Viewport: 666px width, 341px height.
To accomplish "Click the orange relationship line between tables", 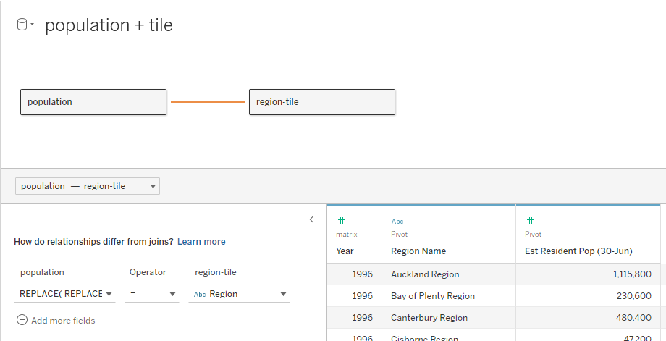I will 208,102.
